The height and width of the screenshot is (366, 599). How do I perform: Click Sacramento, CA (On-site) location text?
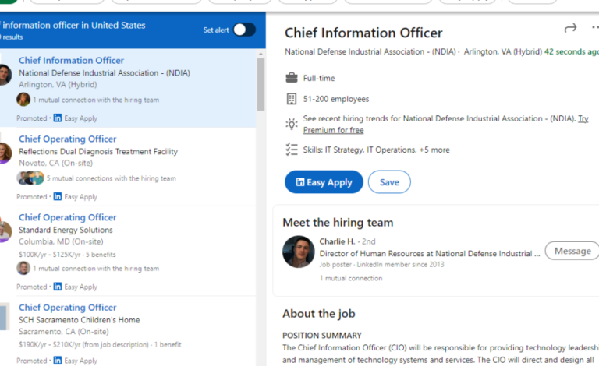(x=64, y=331)
